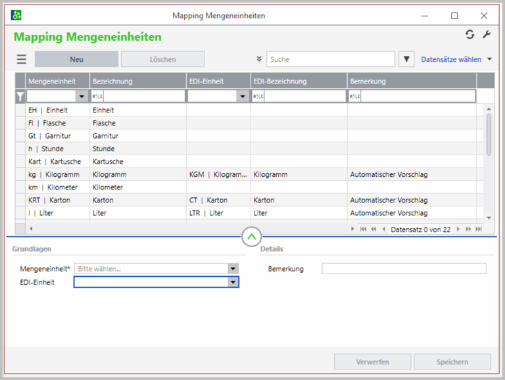Go to next record in navigator

(458, 229)
